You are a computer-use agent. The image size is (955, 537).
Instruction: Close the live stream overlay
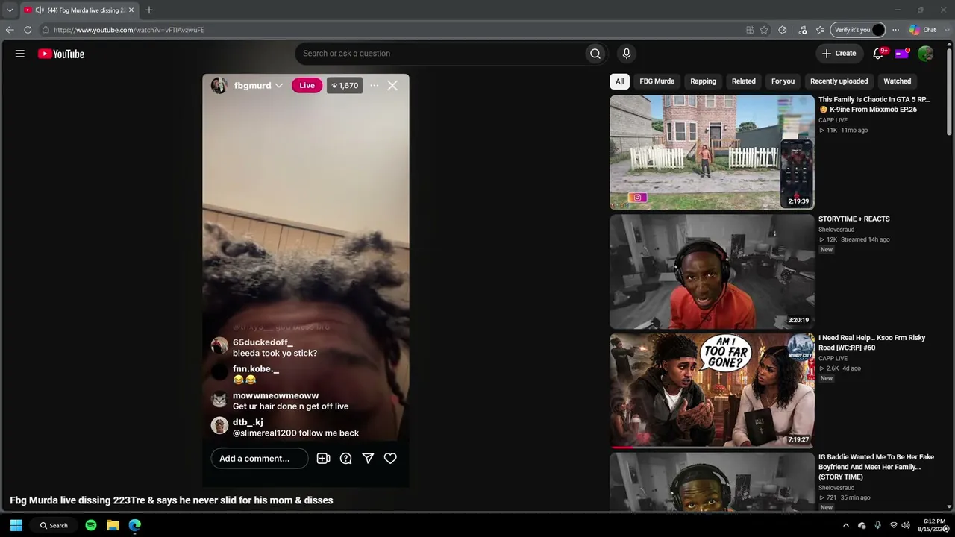pyautogui.click(x=392, y=86)
